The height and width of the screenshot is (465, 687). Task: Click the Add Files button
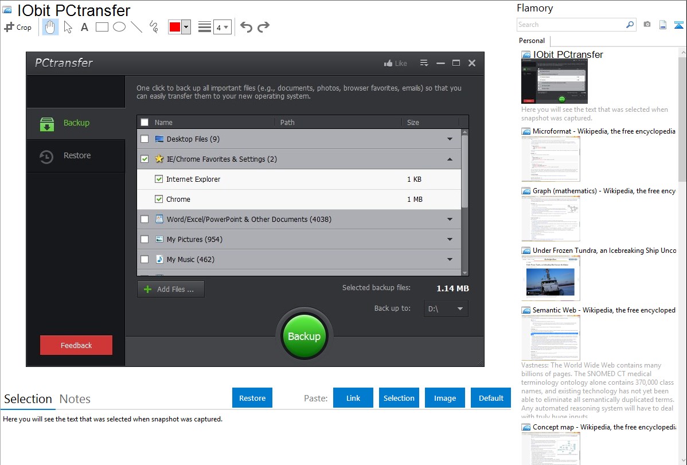coord(170,289)
